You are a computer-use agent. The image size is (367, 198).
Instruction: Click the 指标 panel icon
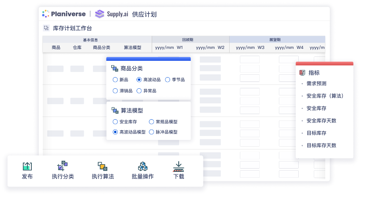click(x=302, y=73)
